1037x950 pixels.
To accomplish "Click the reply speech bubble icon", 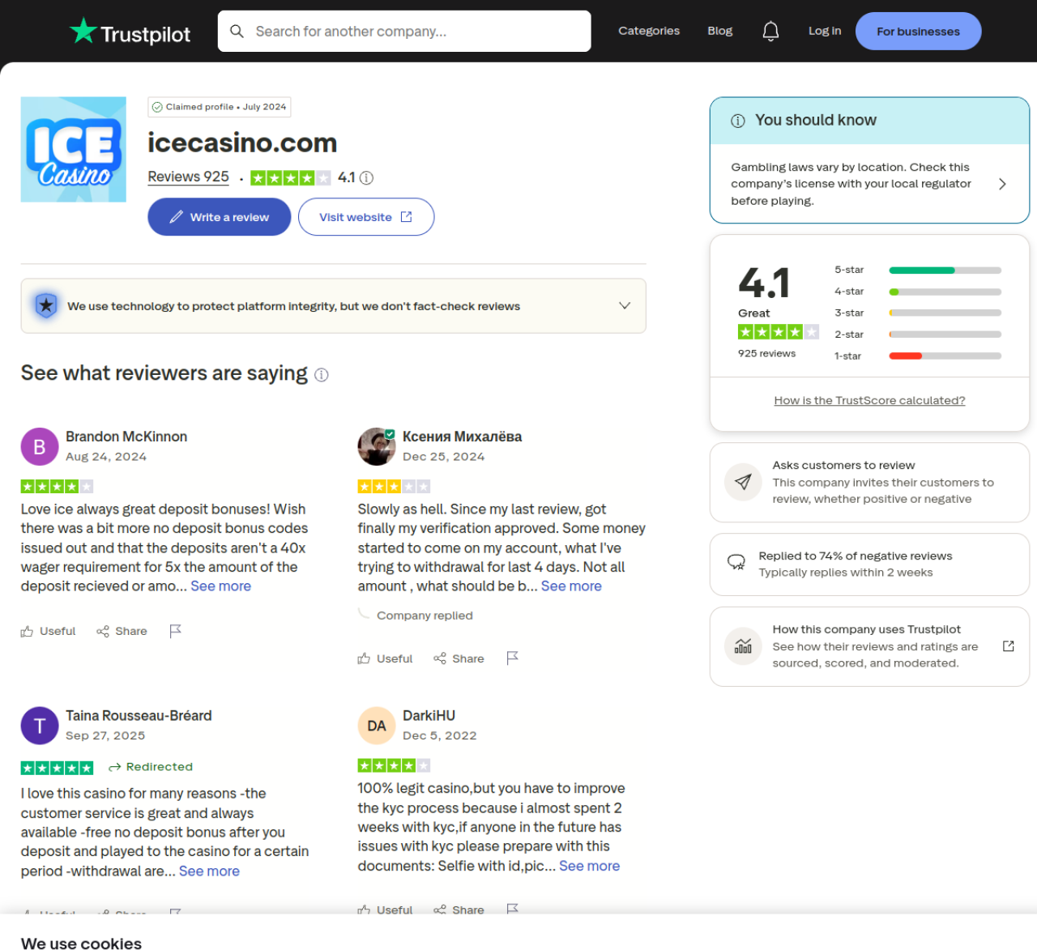I will 736,563.
